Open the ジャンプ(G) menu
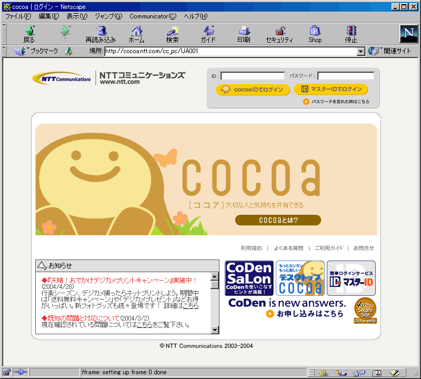This screenshot has height=379, width=421. (x=108, y=16)
